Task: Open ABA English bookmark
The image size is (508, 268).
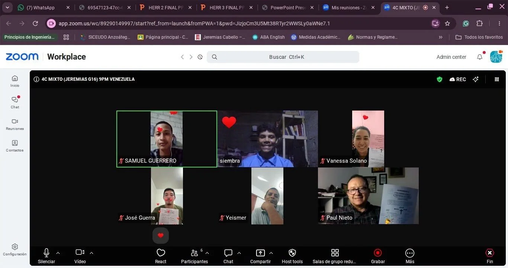Action: pyautogui.click(x=269, y=37)
